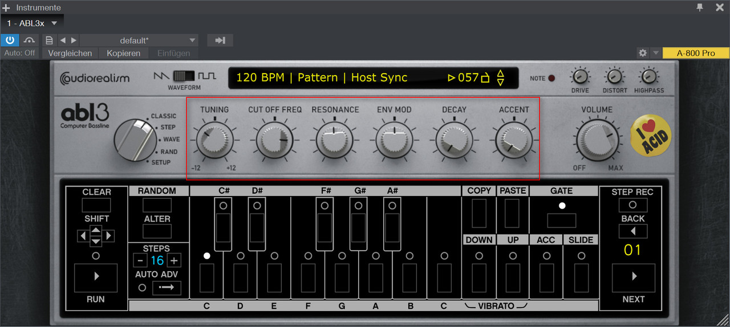The image size is (730, 327).
Task: Click the C# key step button
Action: pos(223,224)
